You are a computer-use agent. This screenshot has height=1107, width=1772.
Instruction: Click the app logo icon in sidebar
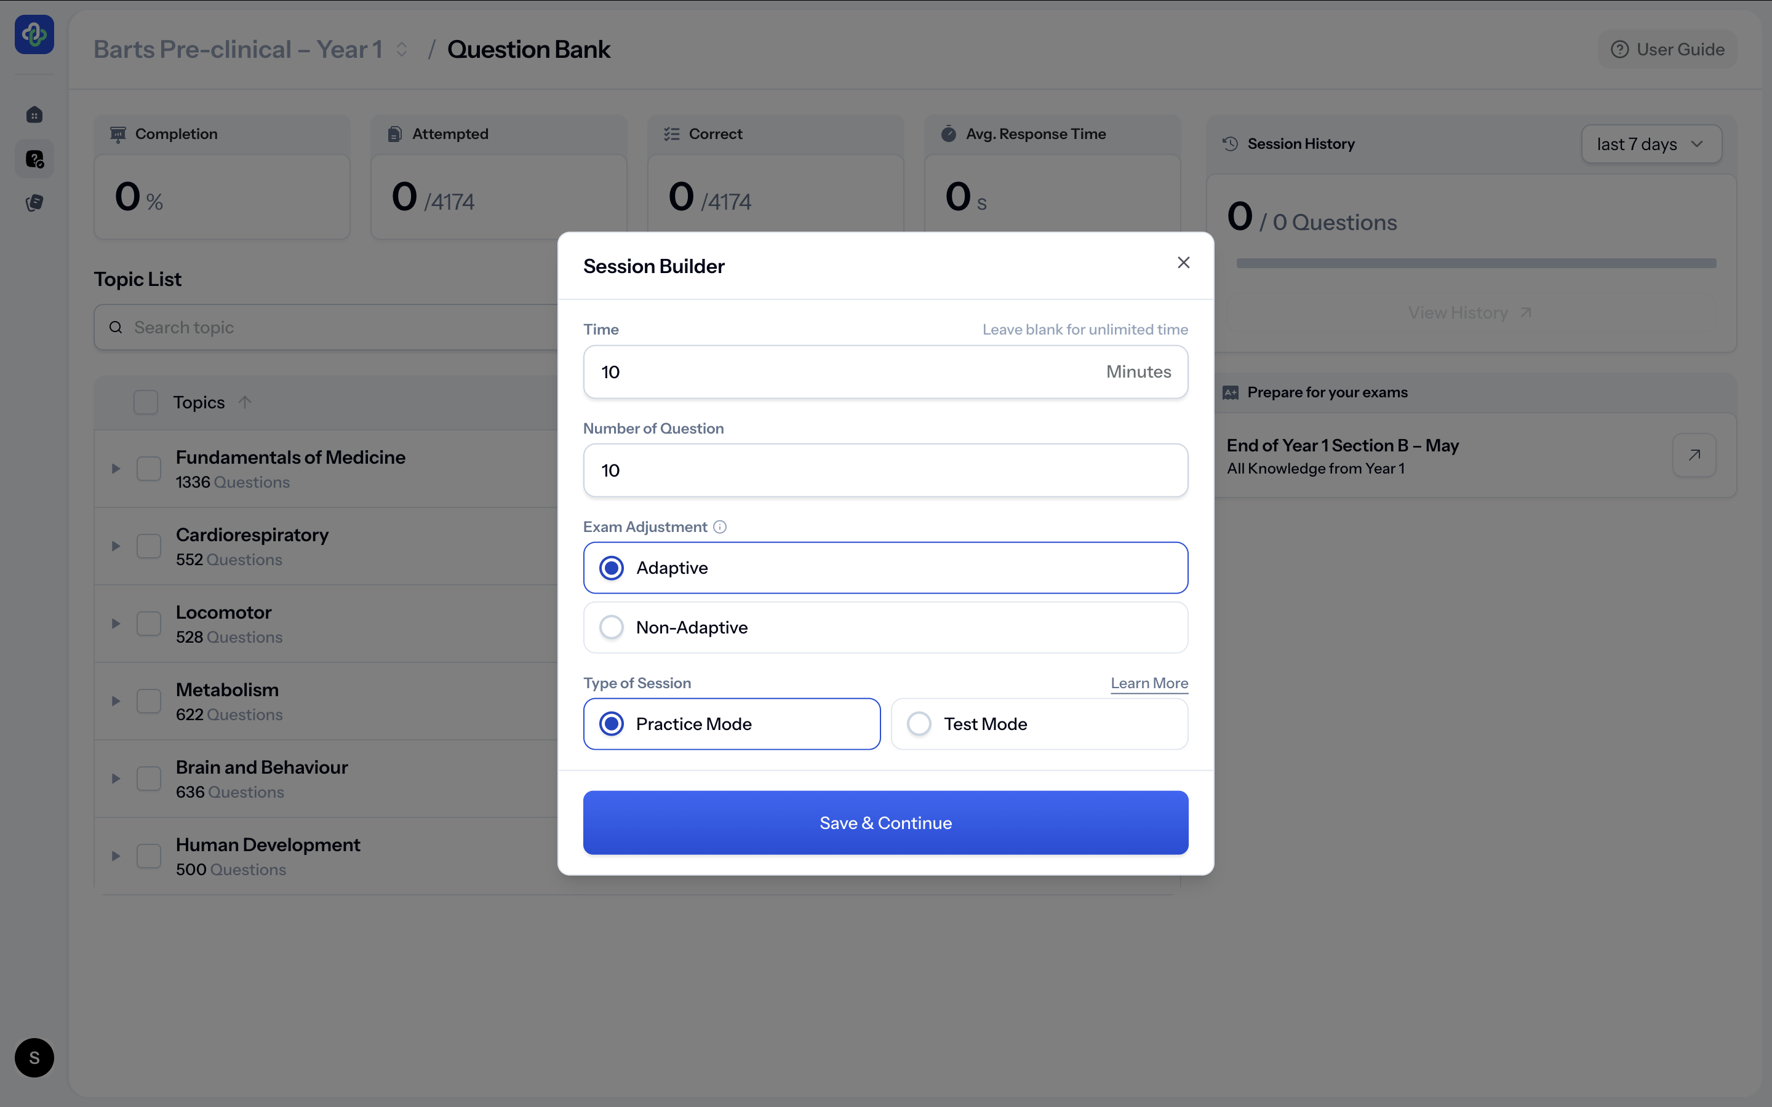tap(34, 34)
